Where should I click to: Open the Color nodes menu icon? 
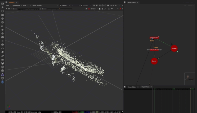click(x=2, y=18)
